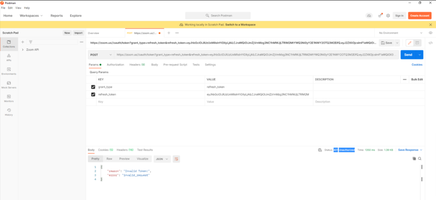Open the Save options arrow

pyautogui.click(x=397, y=43)
